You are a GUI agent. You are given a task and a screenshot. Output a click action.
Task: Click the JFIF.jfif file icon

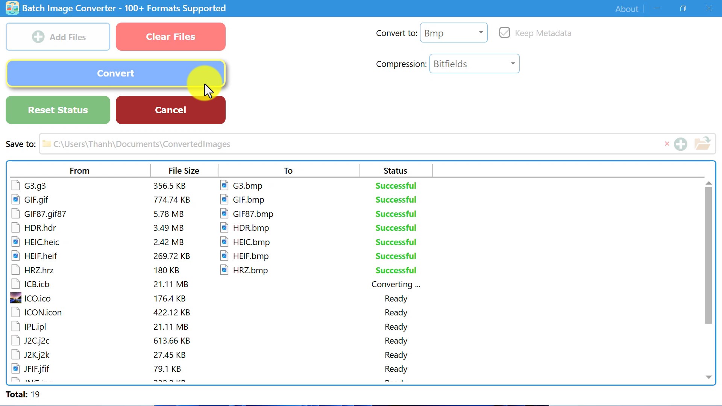click(x=15, y=368)
